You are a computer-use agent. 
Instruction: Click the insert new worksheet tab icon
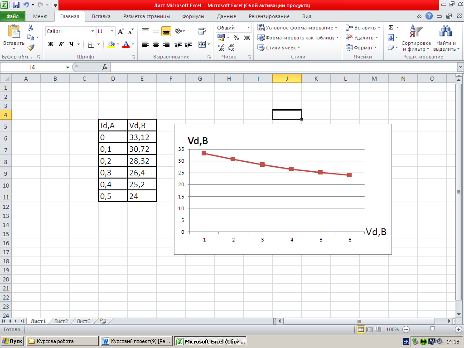(103, 321)
